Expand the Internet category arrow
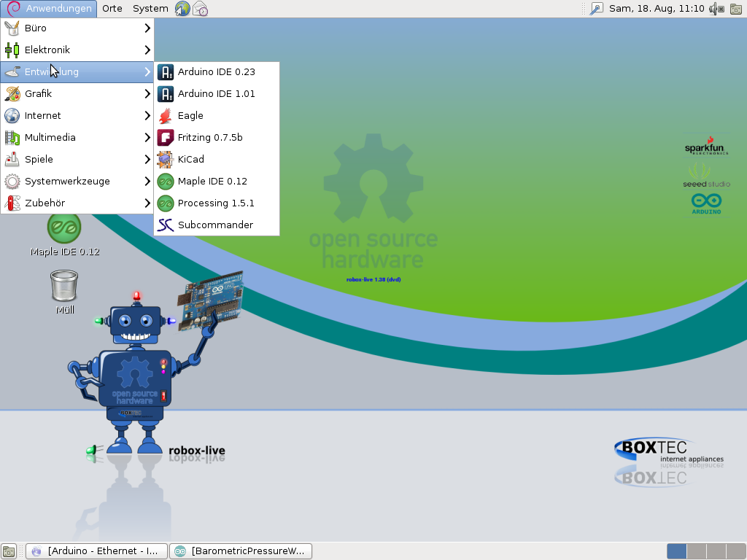 point(147,116)
